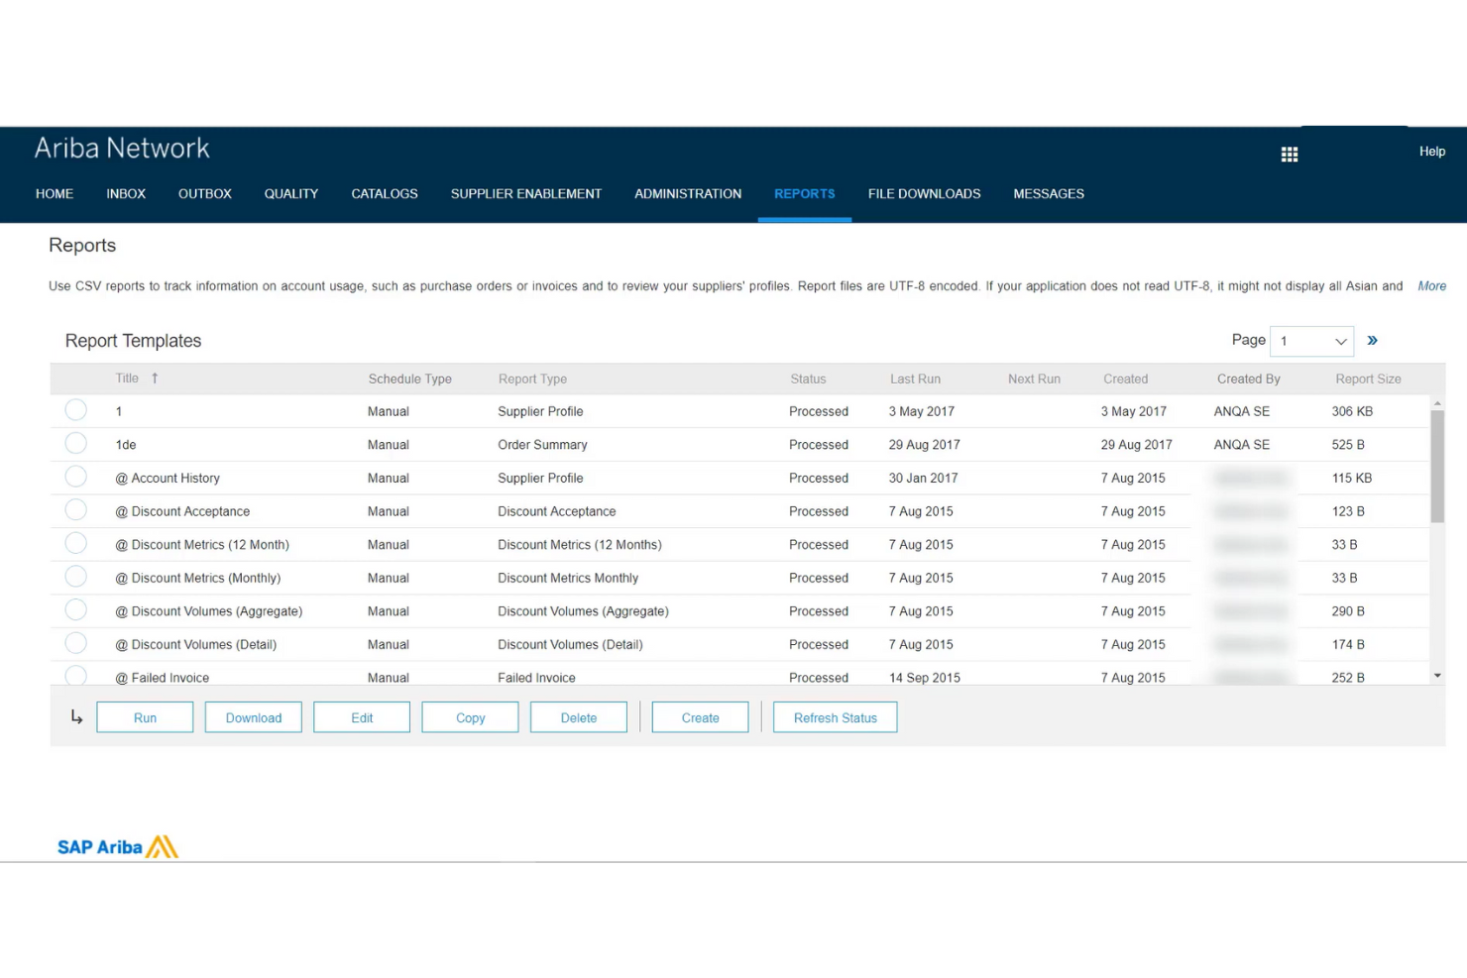Click the '@ Account History' title

tap(168, 478)
